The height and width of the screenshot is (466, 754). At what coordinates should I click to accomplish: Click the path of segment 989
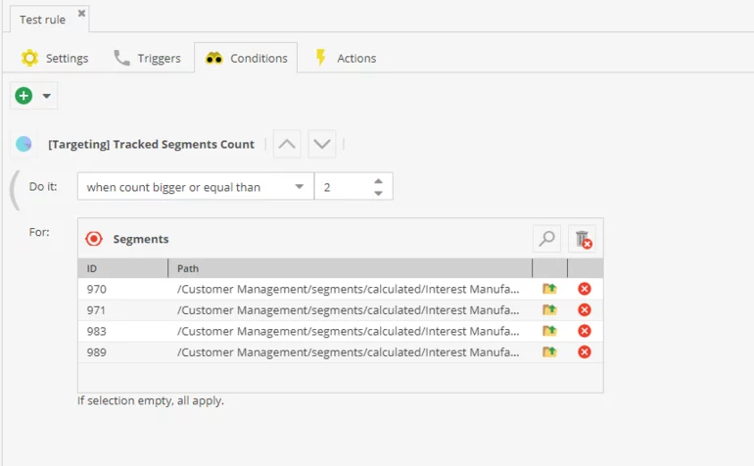click(349, 352)
